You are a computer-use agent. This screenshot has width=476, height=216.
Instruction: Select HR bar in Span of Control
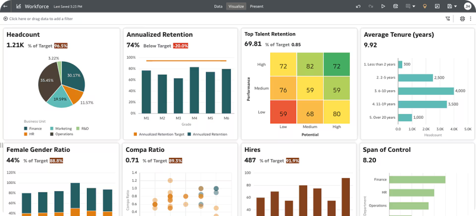tap(412, 193)
